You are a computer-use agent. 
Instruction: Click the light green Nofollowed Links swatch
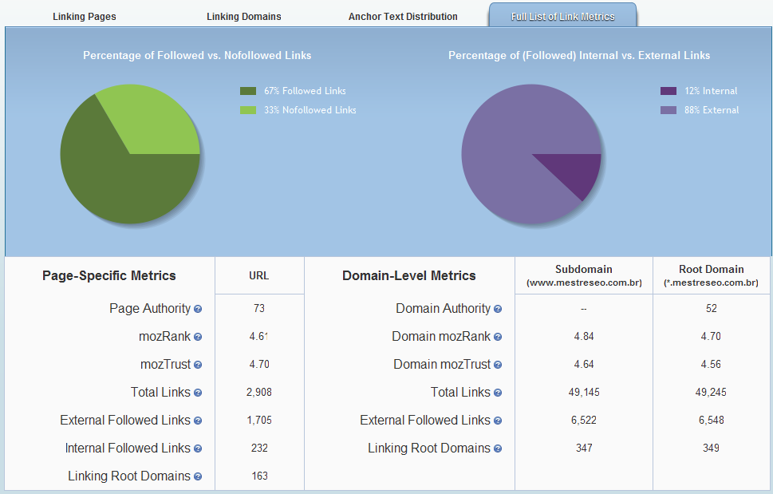(x=248, y=110)
